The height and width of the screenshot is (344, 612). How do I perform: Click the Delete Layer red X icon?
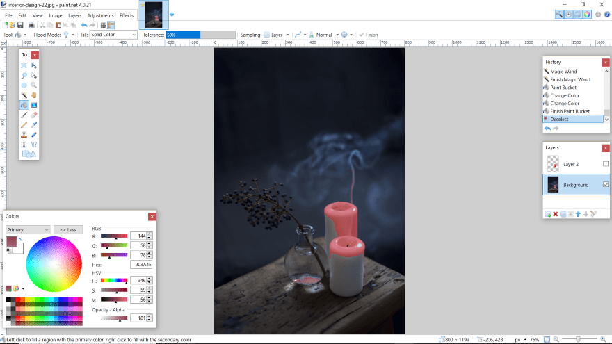[556, 213]
